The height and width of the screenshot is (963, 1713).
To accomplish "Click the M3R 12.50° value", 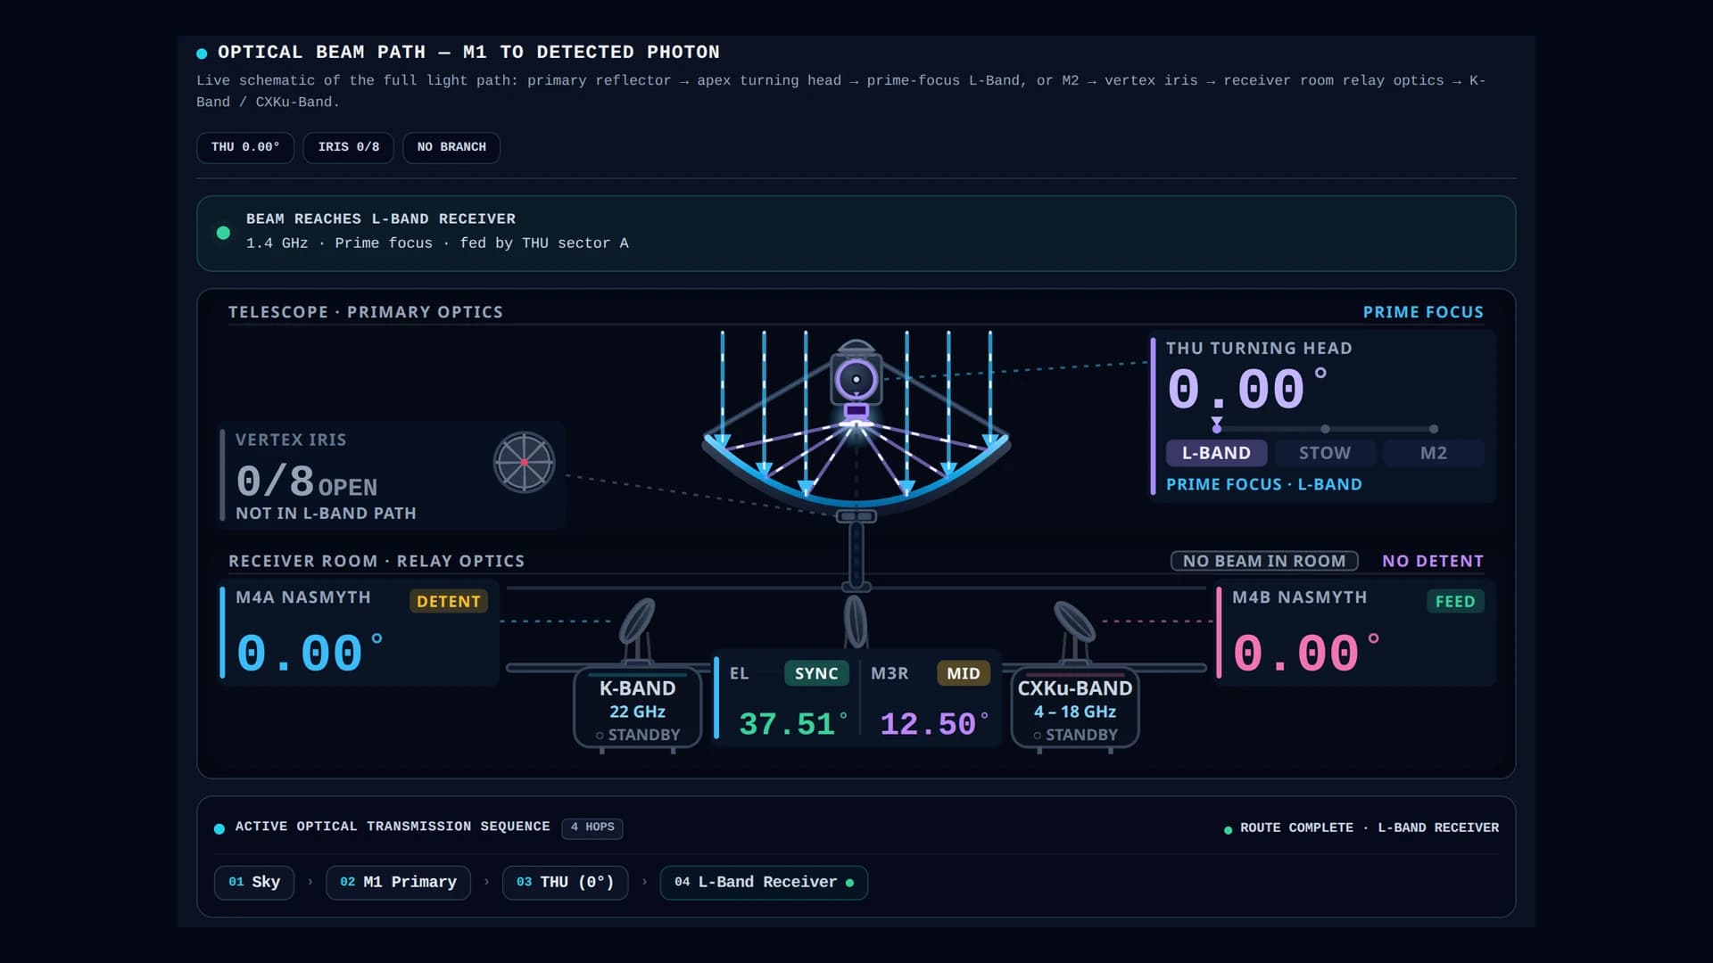I will pos(934,724).
